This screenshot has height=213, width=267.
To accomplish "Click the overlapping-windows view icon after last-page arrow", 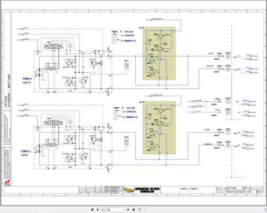I will click(139, 209).
